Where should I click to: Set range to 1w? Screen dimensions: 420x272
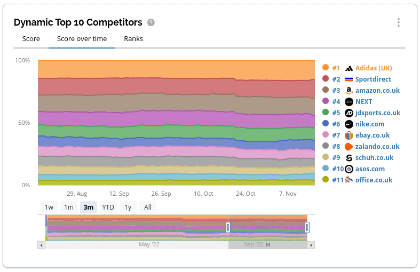[x=49, y=207]
